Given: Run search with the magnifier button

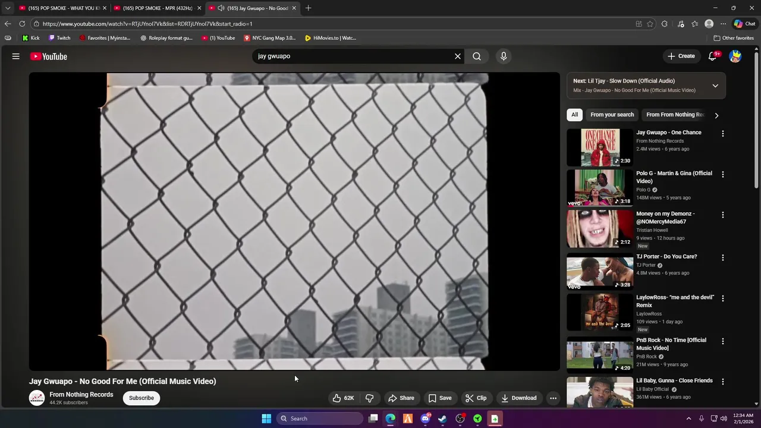Looking at the screenshot, I should click(477, 56).
